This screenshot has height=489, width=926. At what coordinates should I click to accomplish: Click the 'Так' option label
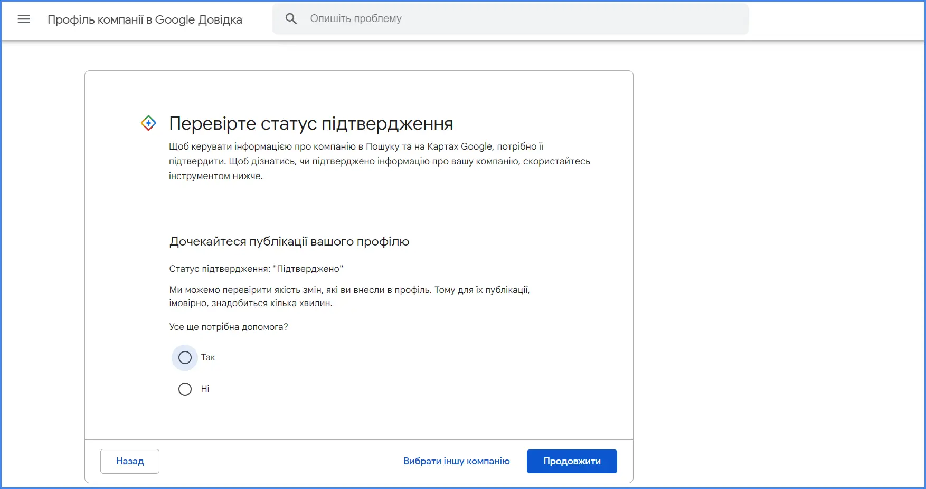208,358
